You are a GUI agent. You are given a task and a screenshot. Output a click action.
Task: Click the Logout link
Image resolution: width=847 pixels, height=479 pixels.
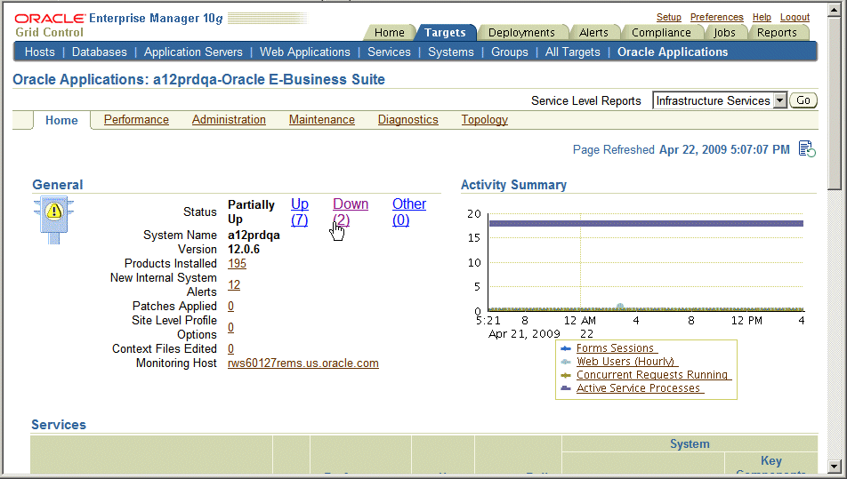click(x=795, y=17)
